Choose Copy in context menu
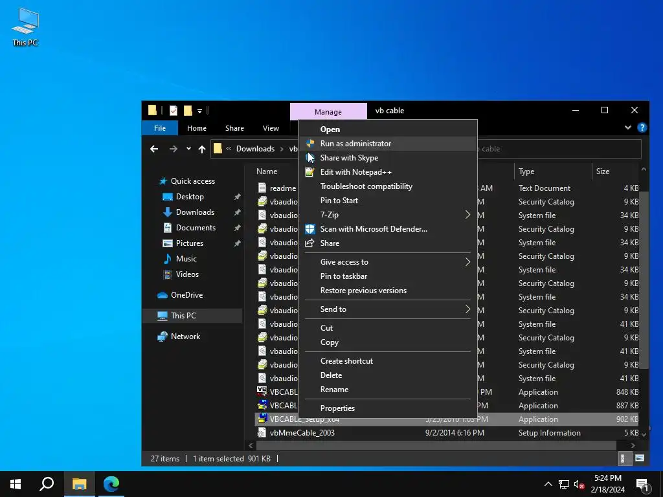Viewport: 663px width, 497px height. point(388,342)
